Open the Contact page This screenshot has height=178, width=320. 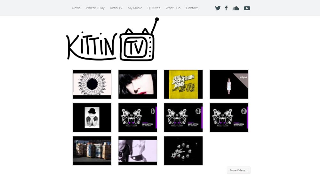point(192,8)
